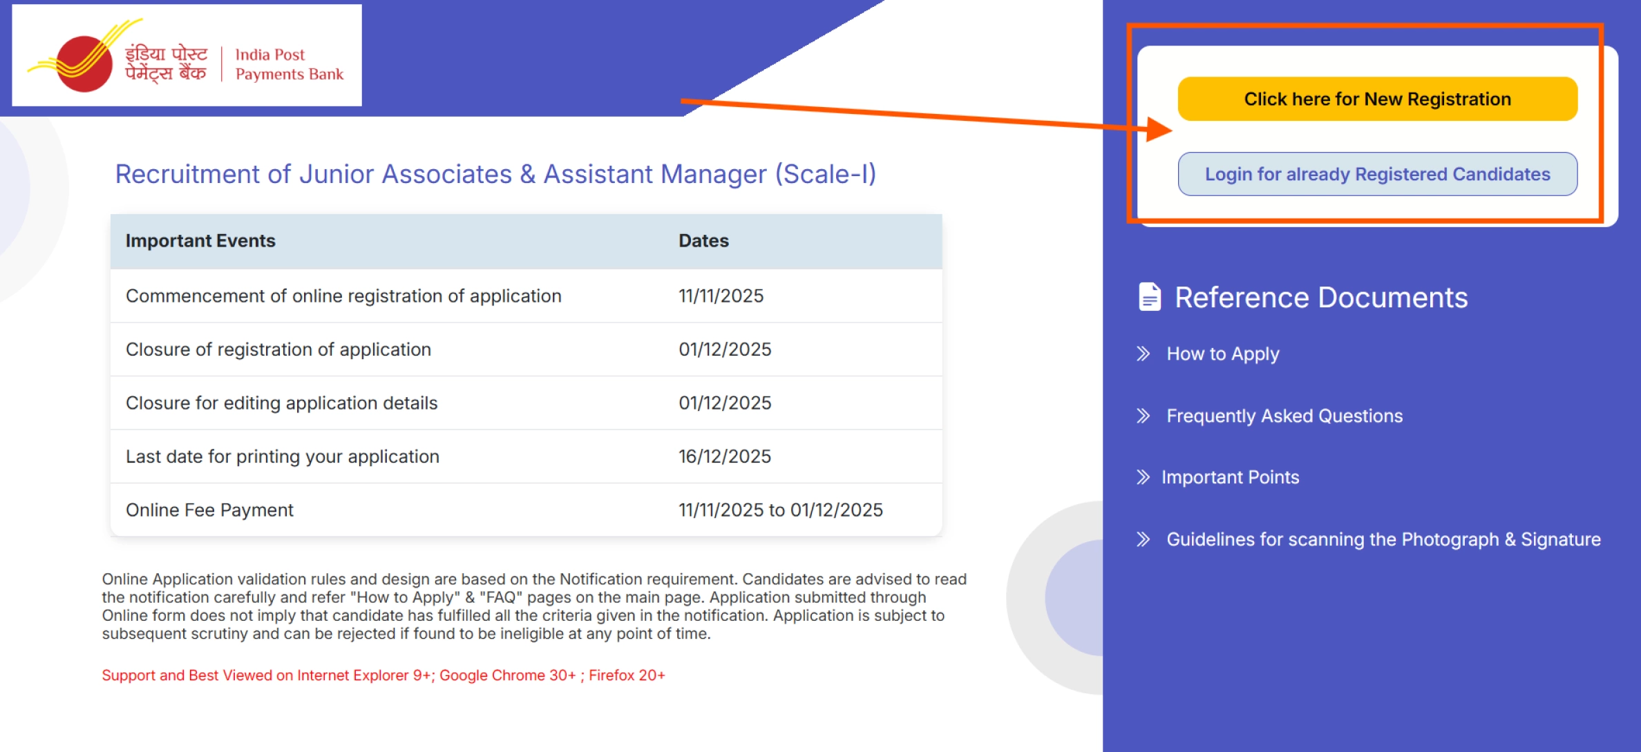Click the chevron icon before How to Apply
This screenshot has width=1641, height=752.
[1142, 355]
